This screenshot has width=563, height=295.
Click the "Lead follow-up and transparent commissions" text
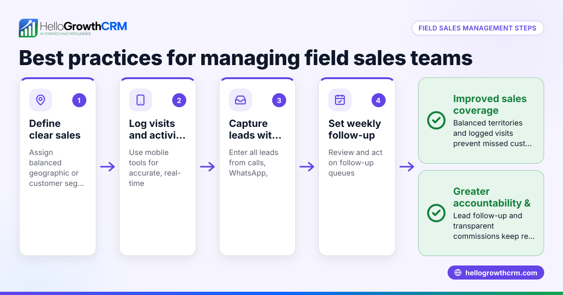point(494,226)
